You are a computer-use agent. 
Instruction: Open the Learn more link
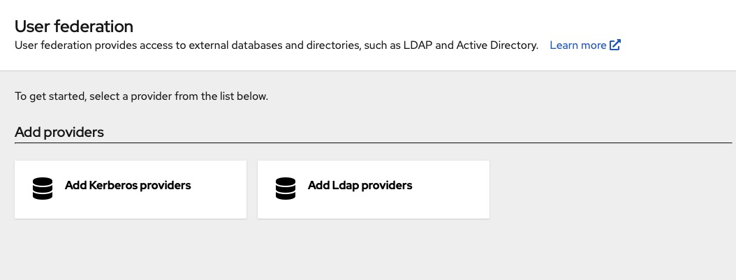578,45
